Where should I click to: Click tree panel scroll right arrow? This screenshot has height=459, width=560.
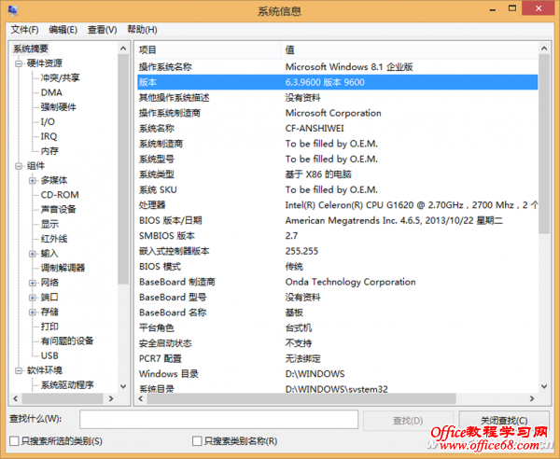[x=111, y=398]
